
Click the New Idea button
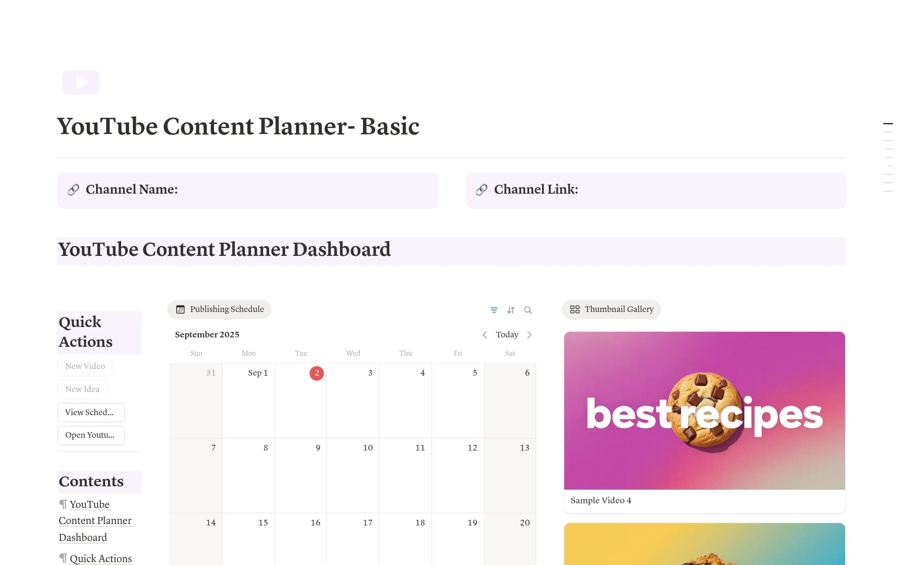pyautogui.click(x=82, y=389)
